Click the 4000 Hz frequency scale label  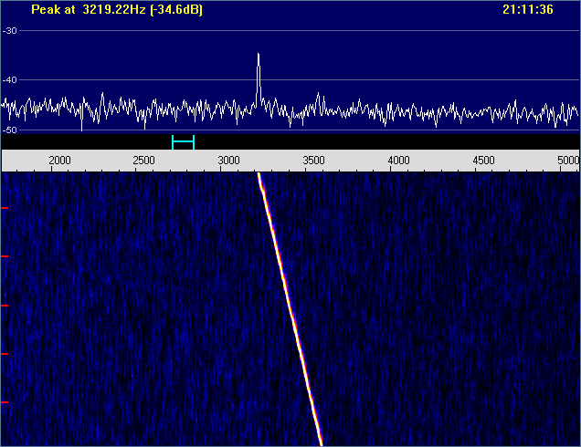tap(398, 161)
